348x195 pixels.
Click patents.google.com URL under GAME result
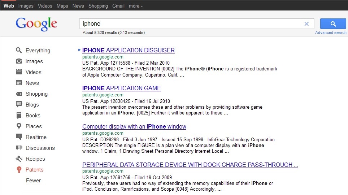103,95
